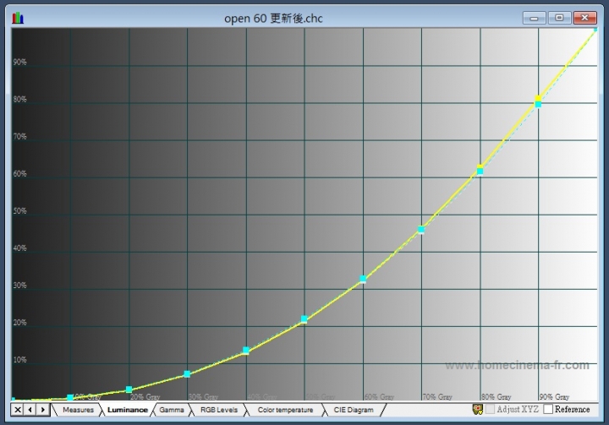Close the open 60 chc window
This screenshot has width=609, height=425.
[584, 18]
